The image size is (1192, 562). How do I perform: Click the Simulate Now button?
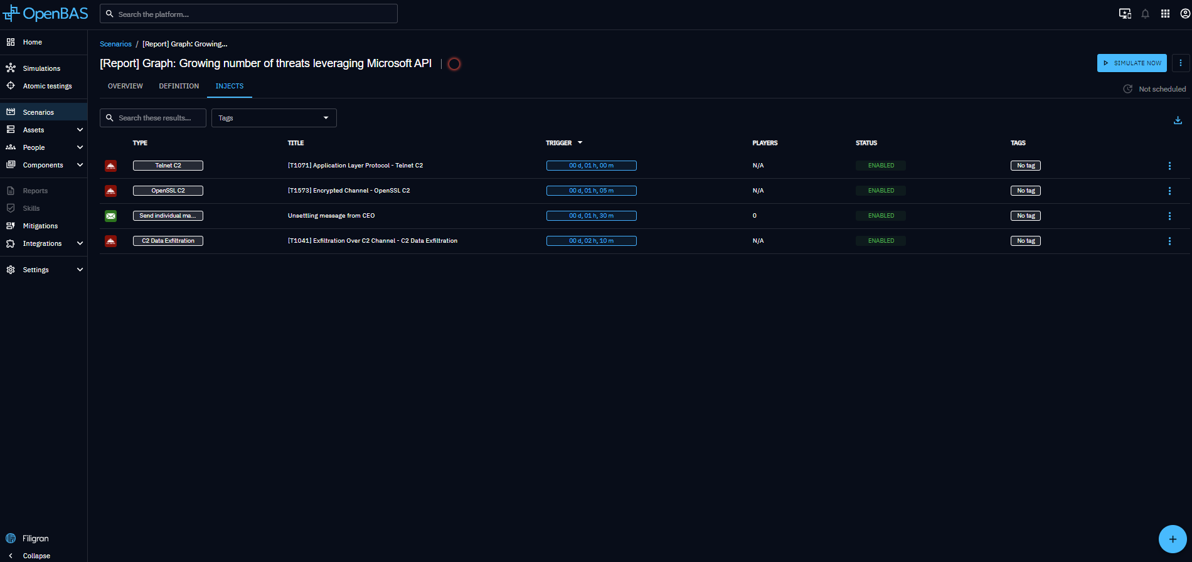pyautogui.click(x=1131, y=63)
